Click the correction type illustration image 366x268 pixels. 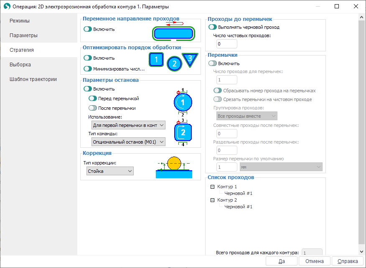[173, 167]
